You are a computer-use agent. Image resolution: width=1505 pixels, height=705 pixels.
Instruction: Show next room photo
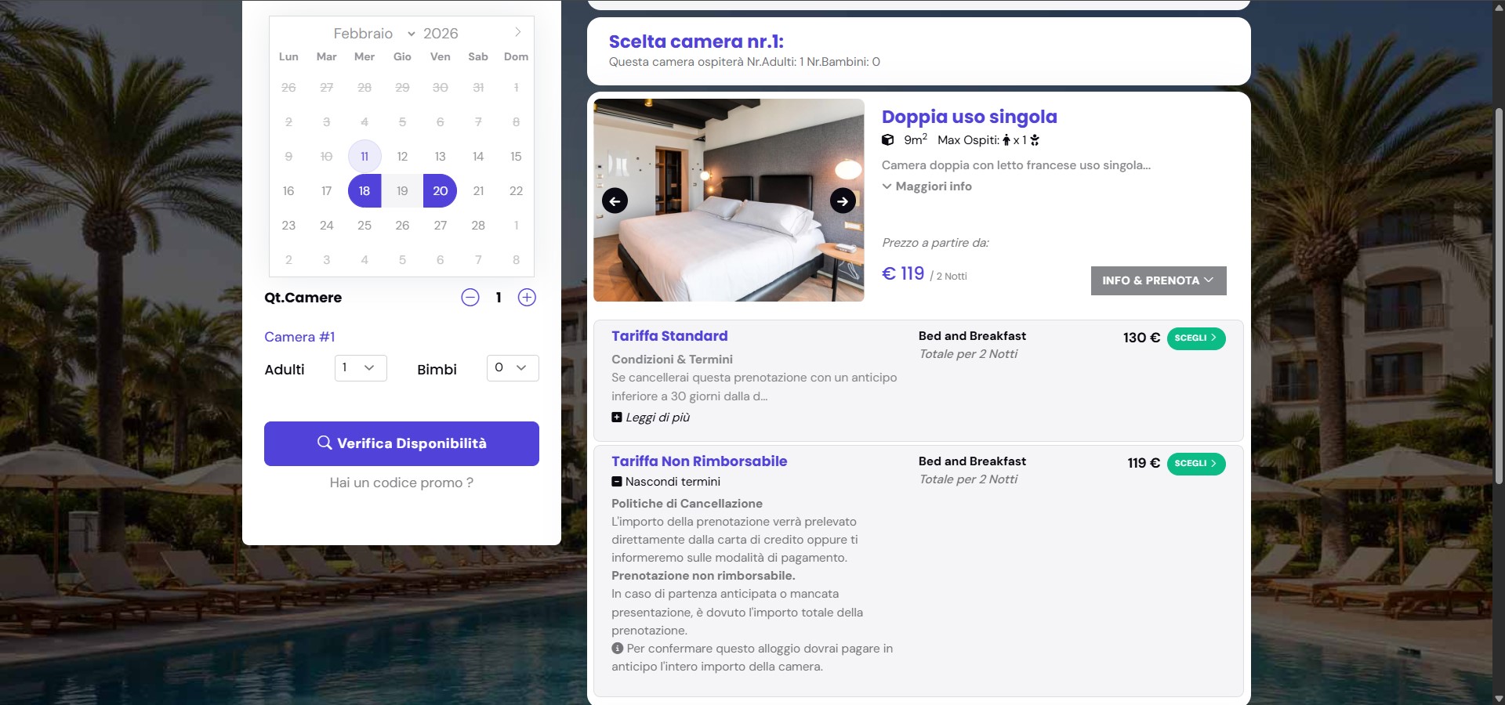(x=843, y=201)
